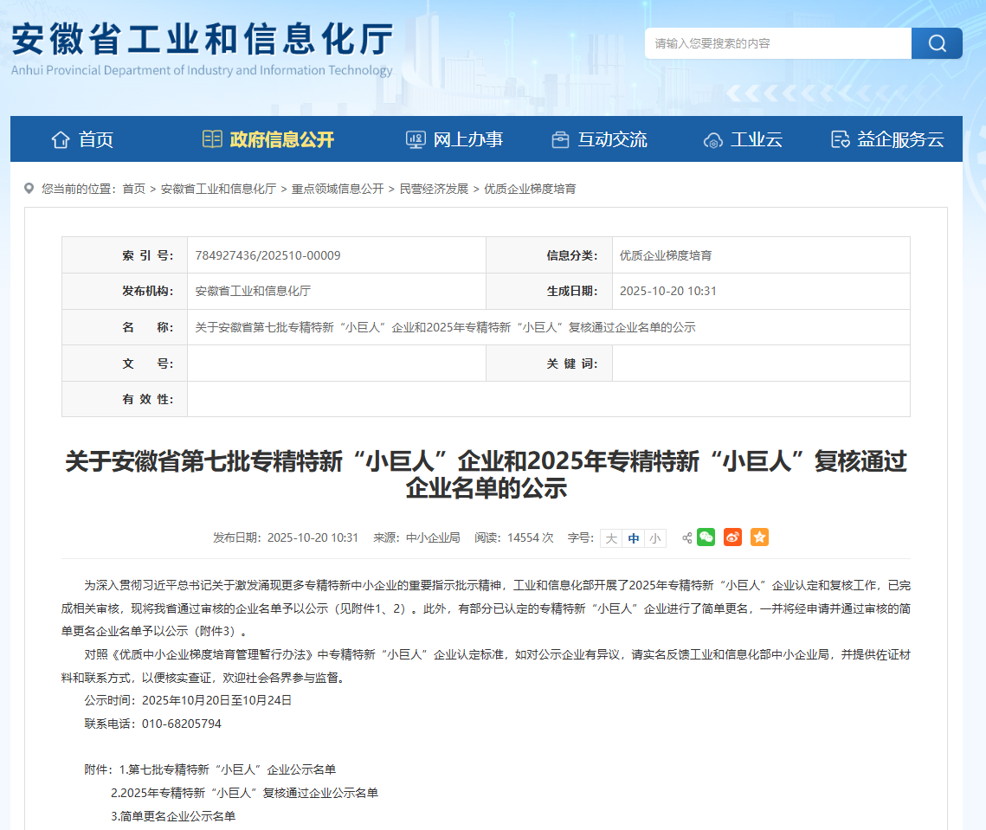Open 优质企业梯度培育 breadcrumb link

click(530, 189)
